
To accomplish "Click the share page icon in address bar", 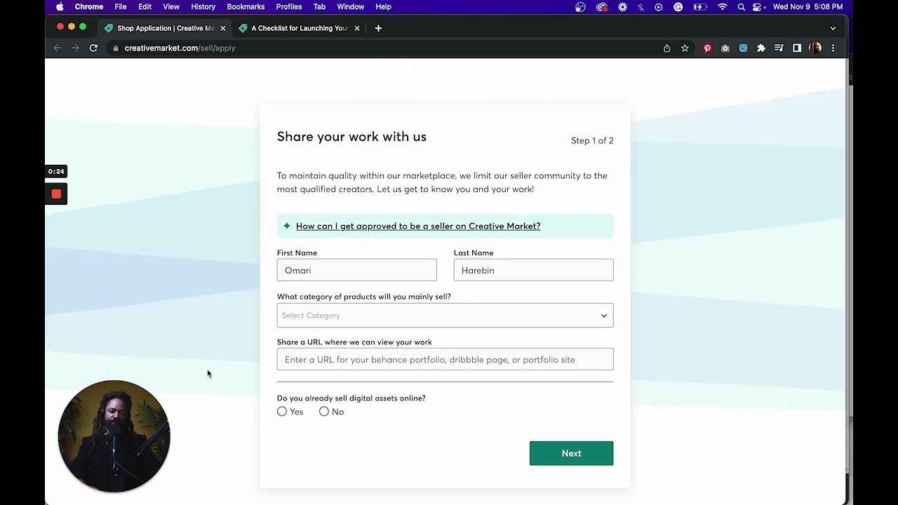I will 666,48.
